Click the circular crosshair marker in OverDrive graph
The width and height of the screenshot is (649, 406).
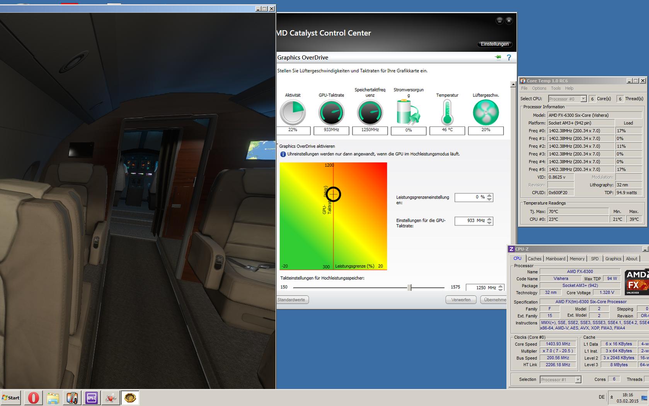pyautogui.click(x=333, y=194)
